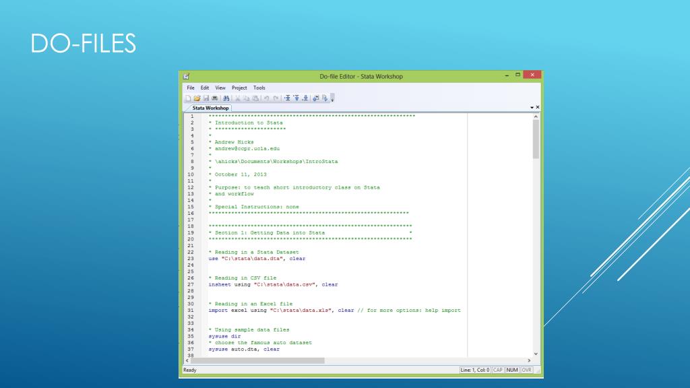The height and width of the screenshot is (388, 690).
Task: Click the 'sysuse auto.dta, clear' line
Action: (244, 350)
